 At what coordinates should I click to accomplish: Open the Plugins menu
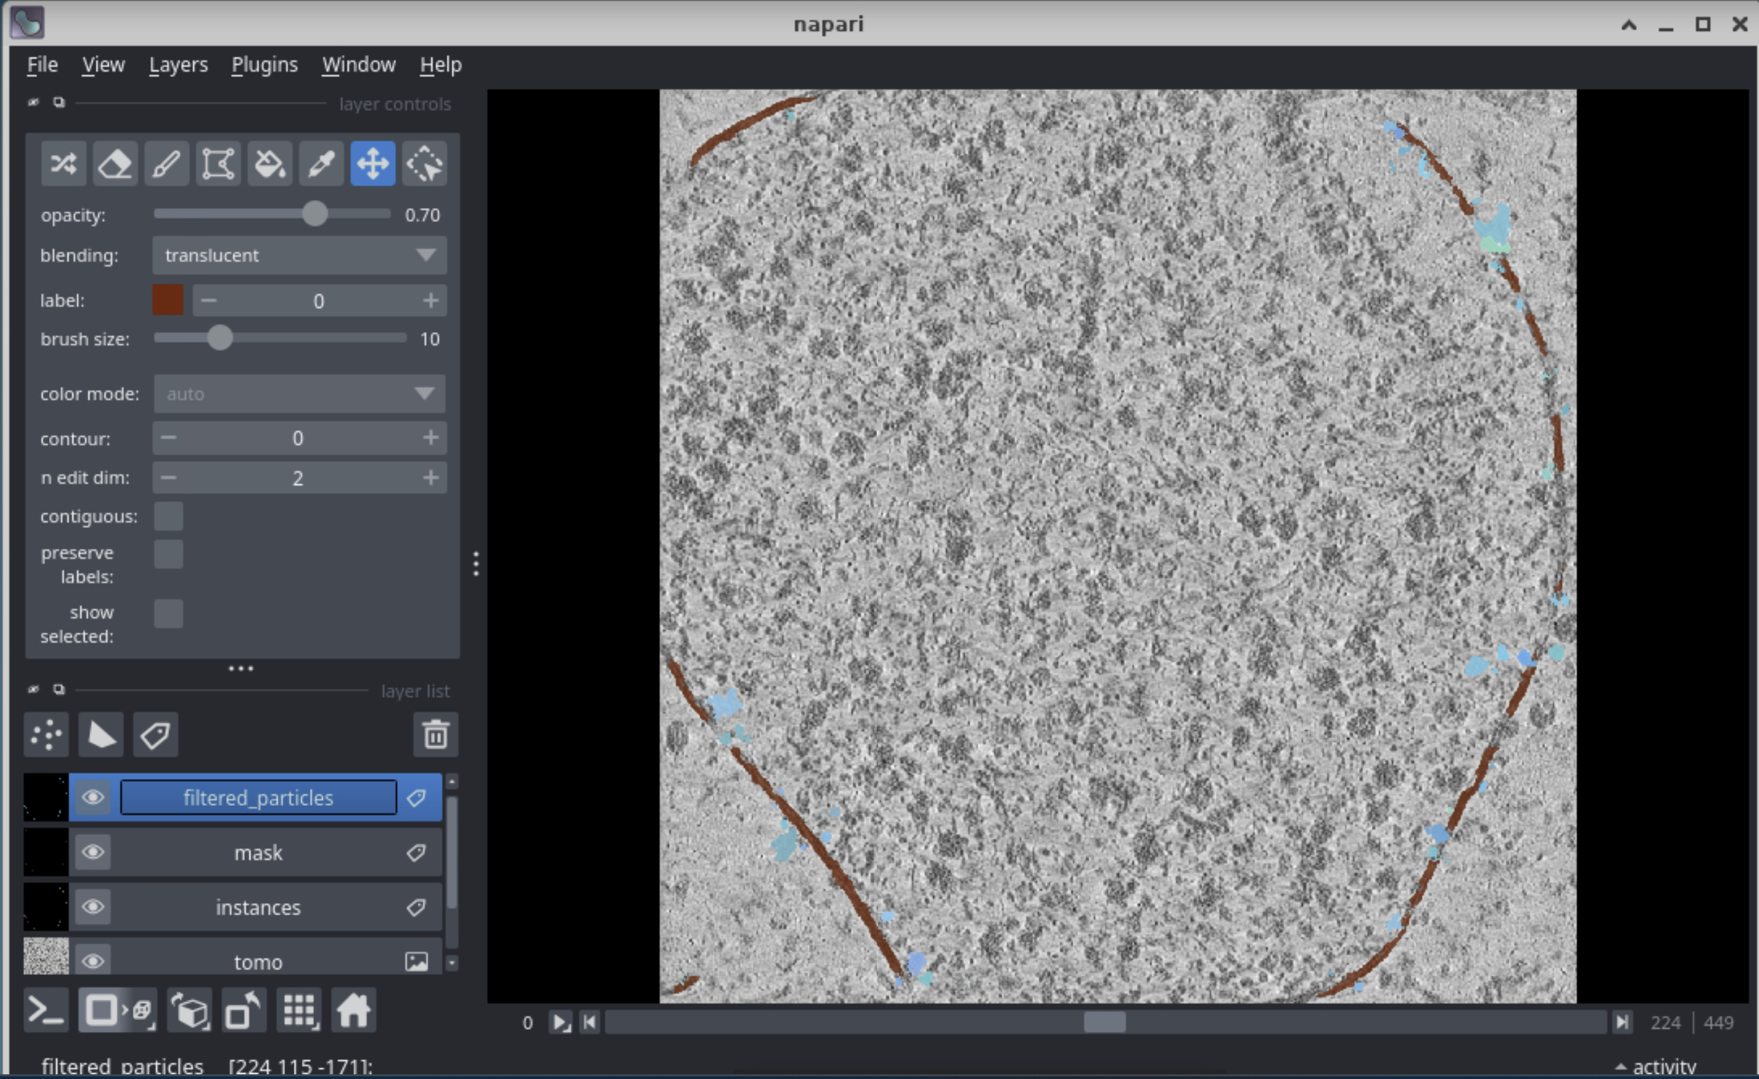264,65
